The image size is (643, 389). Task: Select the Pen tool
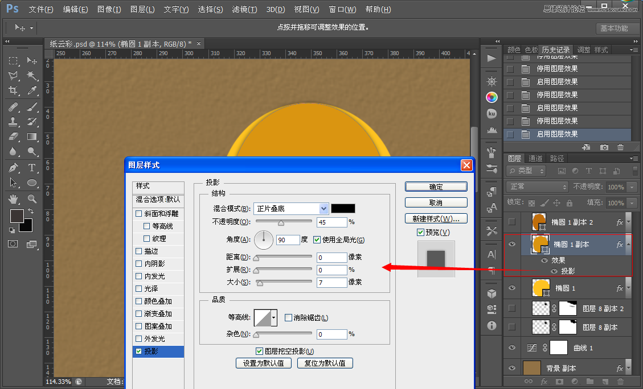[13, 167]
